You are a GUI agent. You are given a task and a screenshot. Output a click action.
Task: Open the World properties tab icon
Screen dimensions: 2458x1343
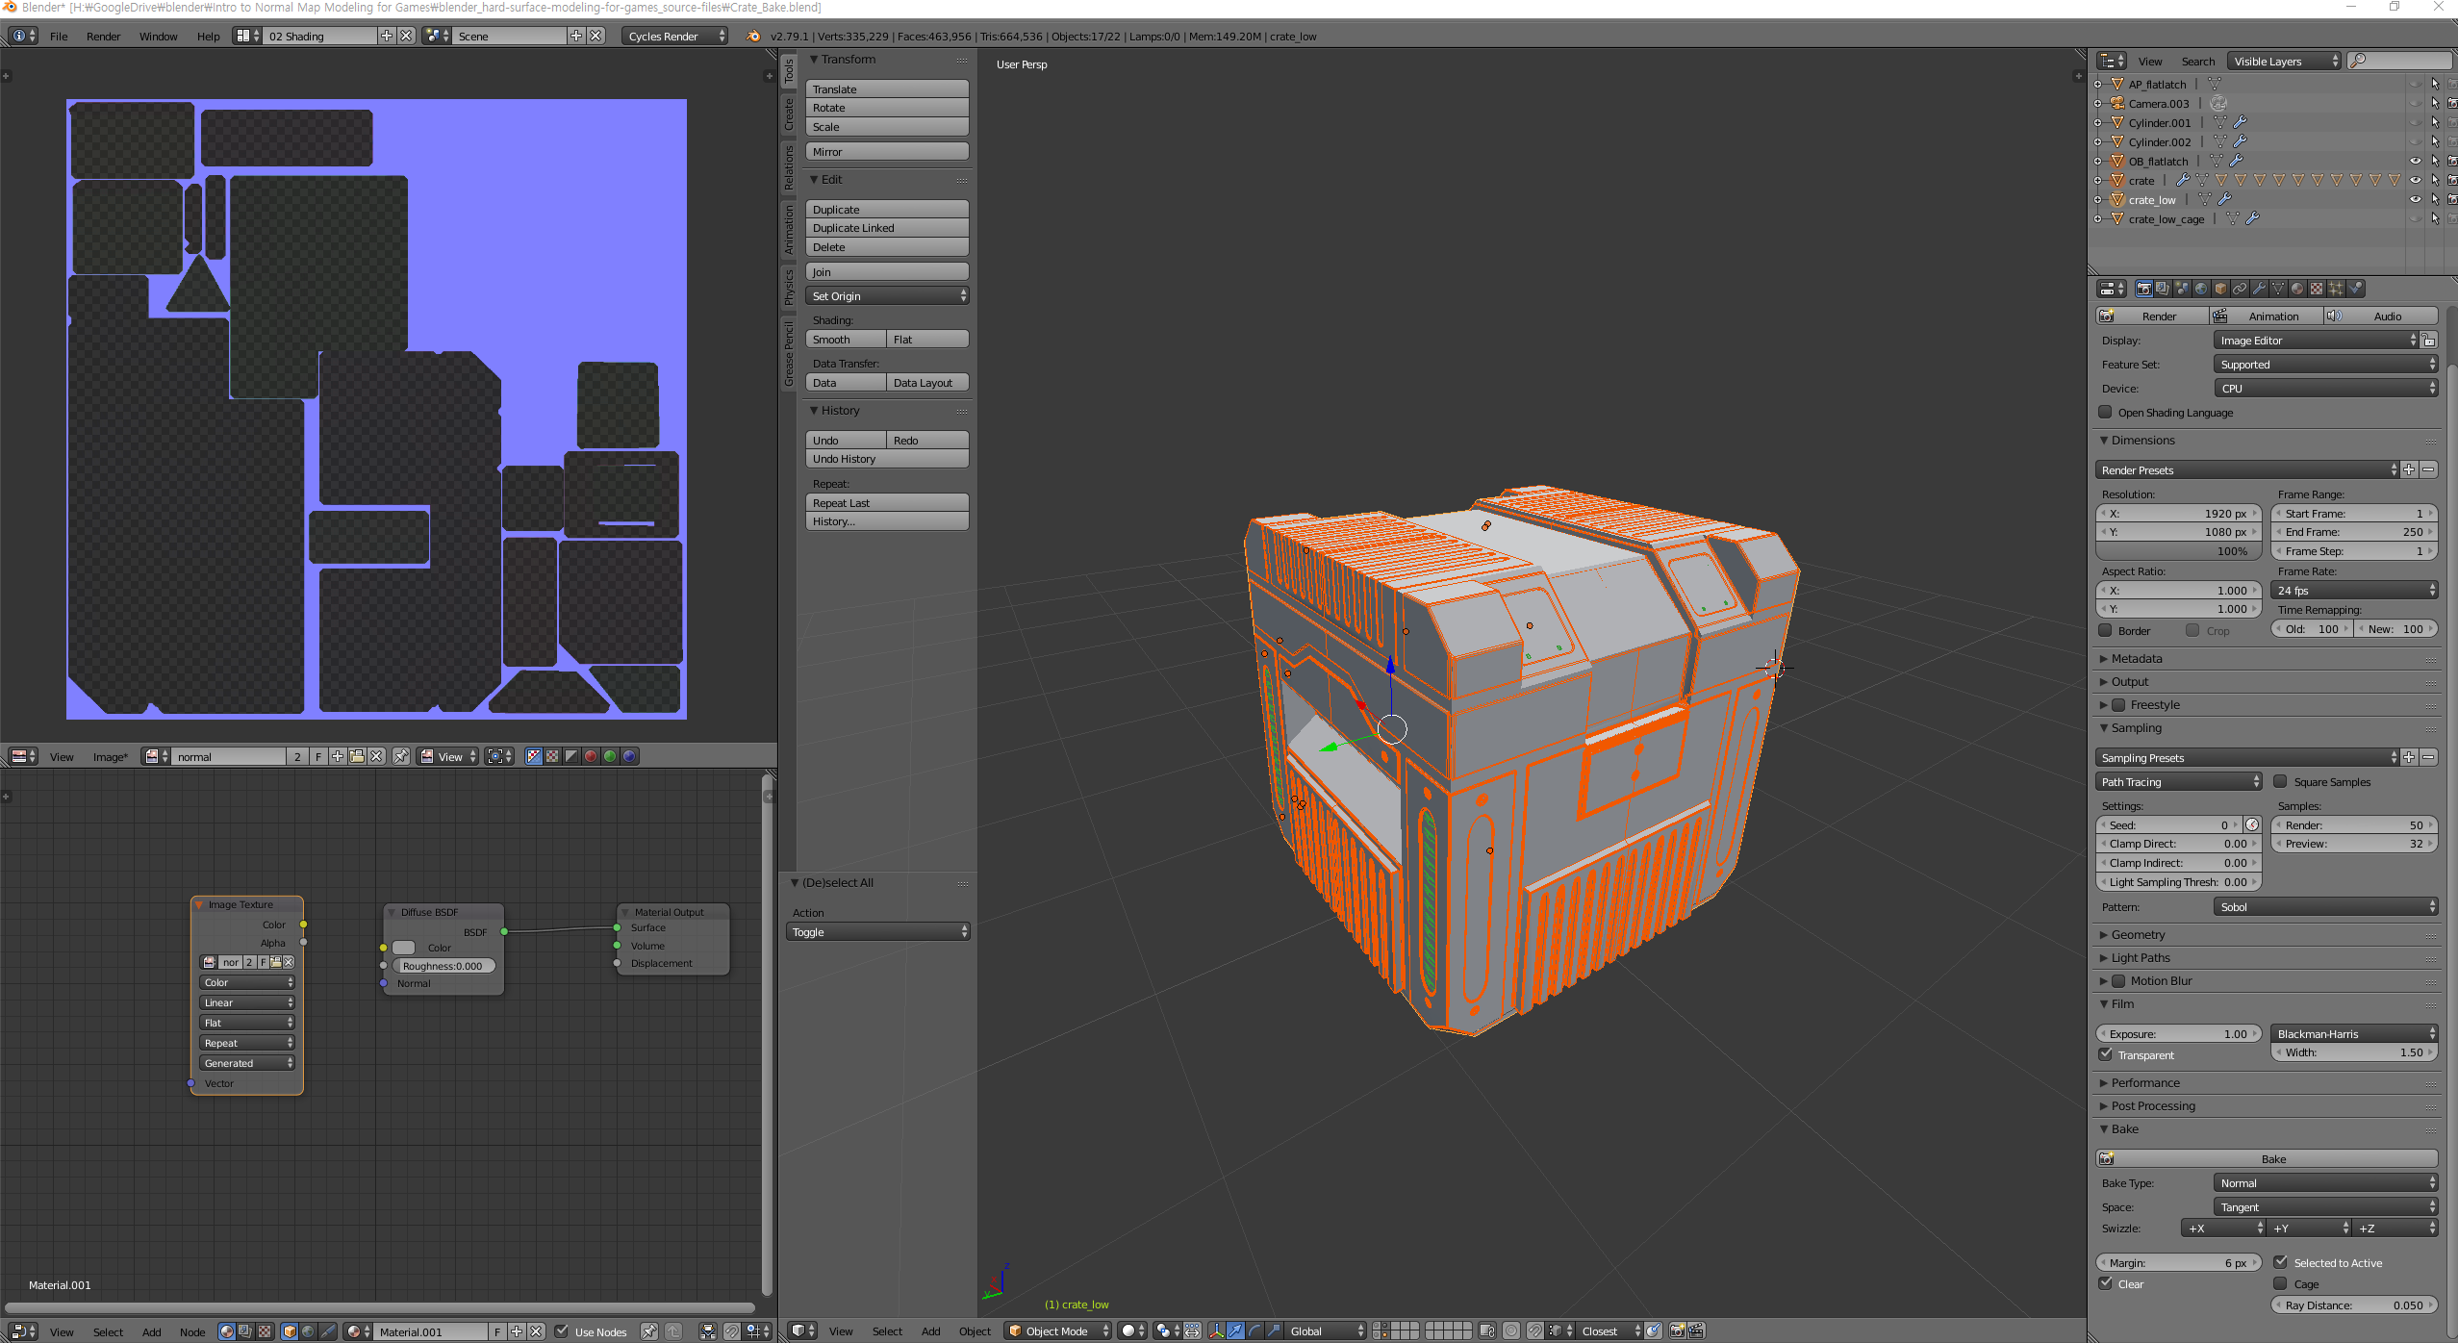(2201, 289)
